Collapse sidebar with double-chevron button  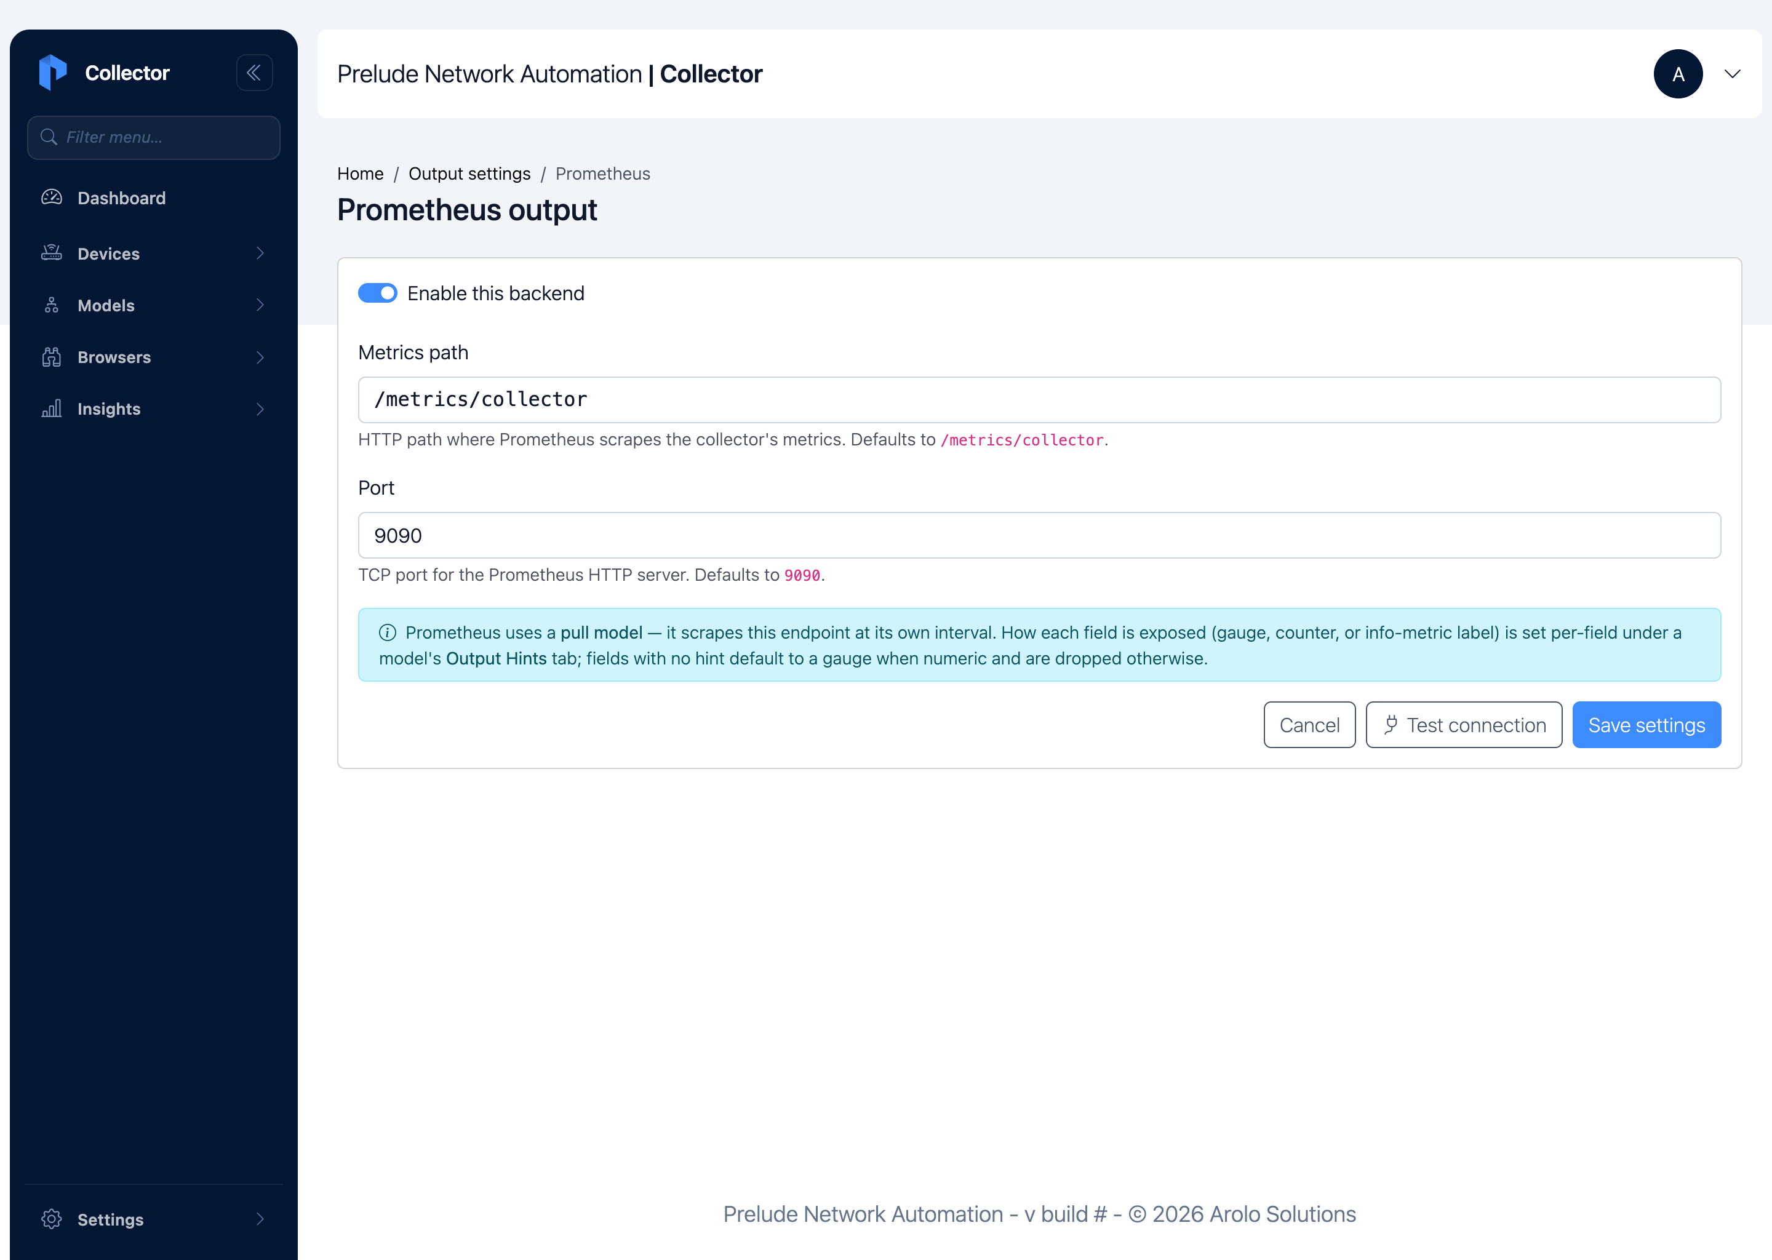pyautogui.click(x=253, y=73)
